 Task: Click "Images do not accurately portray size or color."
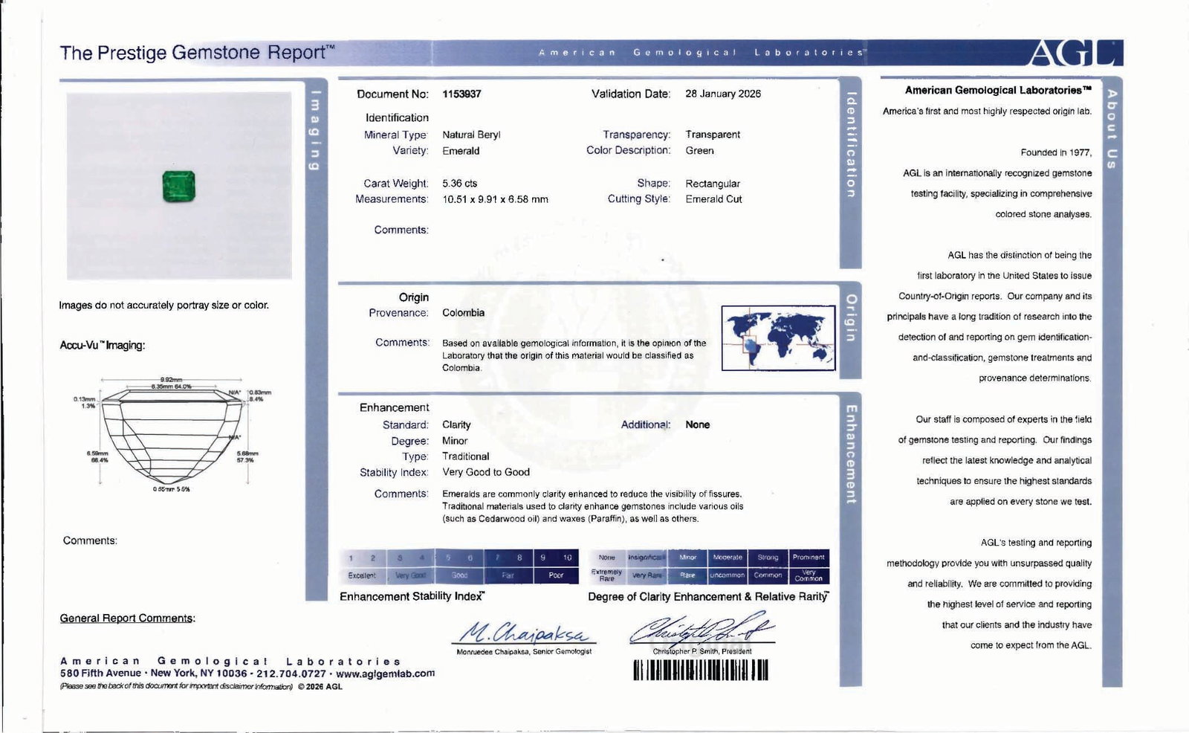coord(163,306)
